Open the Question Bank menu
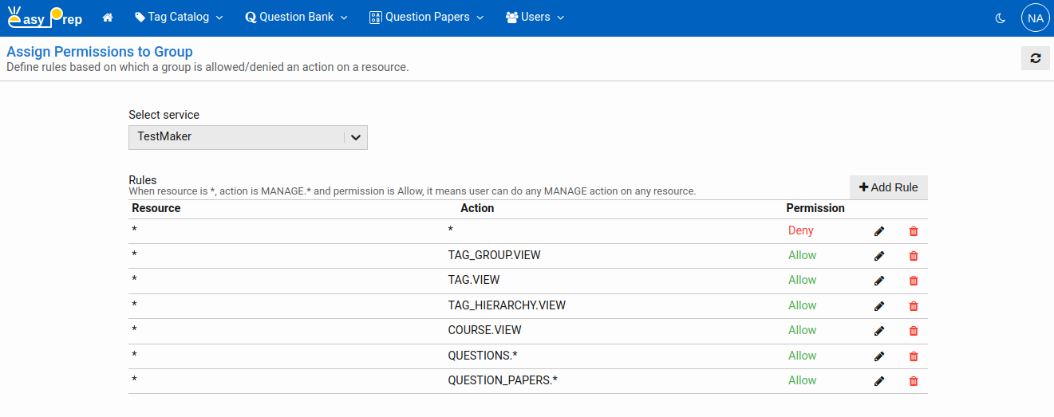This screenshot has width=1054, height=417. 296,17
